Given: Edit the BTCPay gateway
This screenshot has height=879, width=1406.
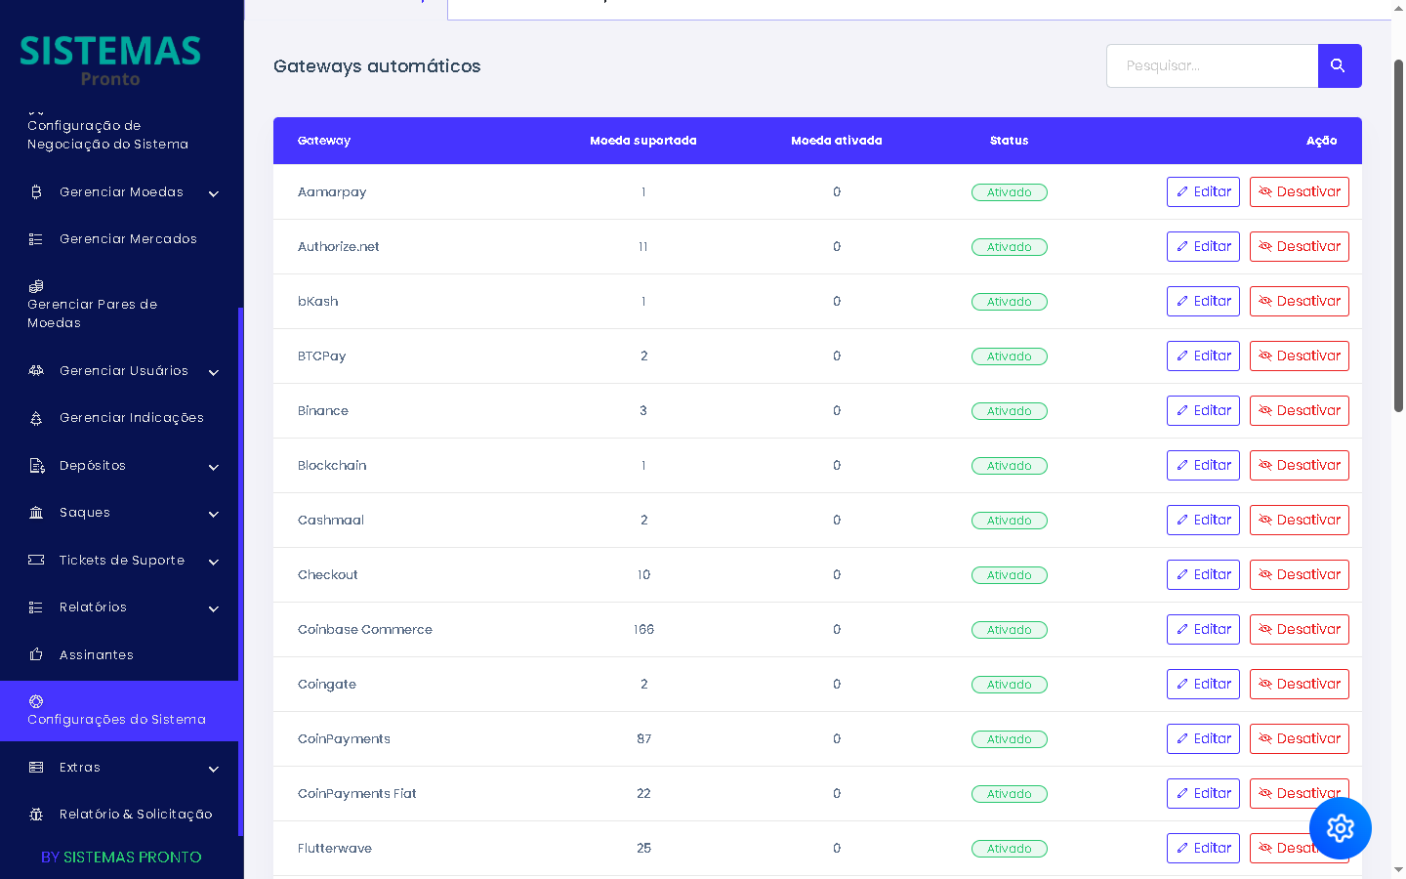Looking at the screenshot, I should tap(1203, 356).
